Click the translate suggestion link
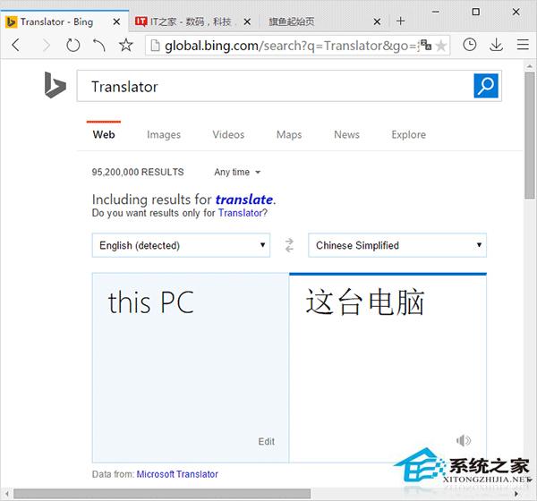Viewport: 537px width, 501px height. click(244, 200)
